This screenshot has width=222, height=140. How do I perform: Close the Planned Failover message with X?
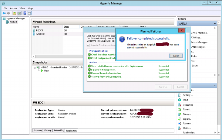(x=182, y=30)
